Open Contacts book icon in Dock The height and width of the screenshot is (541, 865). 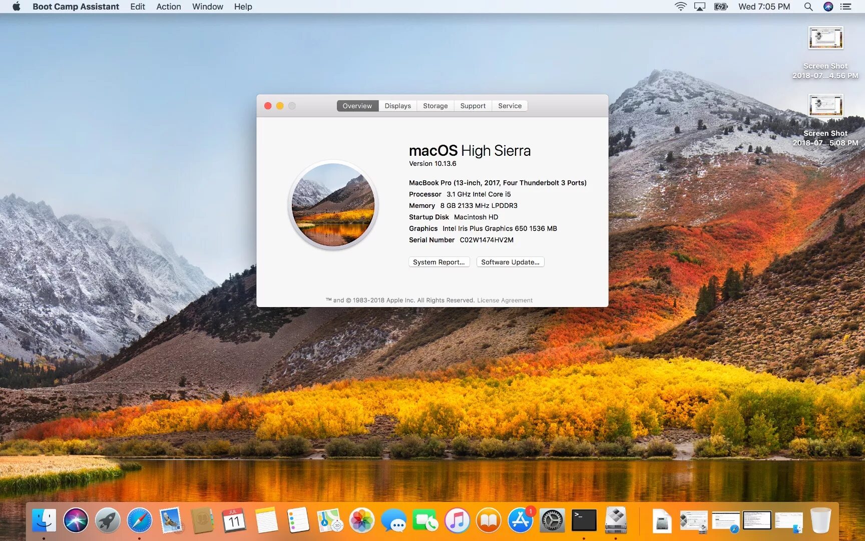[203, 520]
